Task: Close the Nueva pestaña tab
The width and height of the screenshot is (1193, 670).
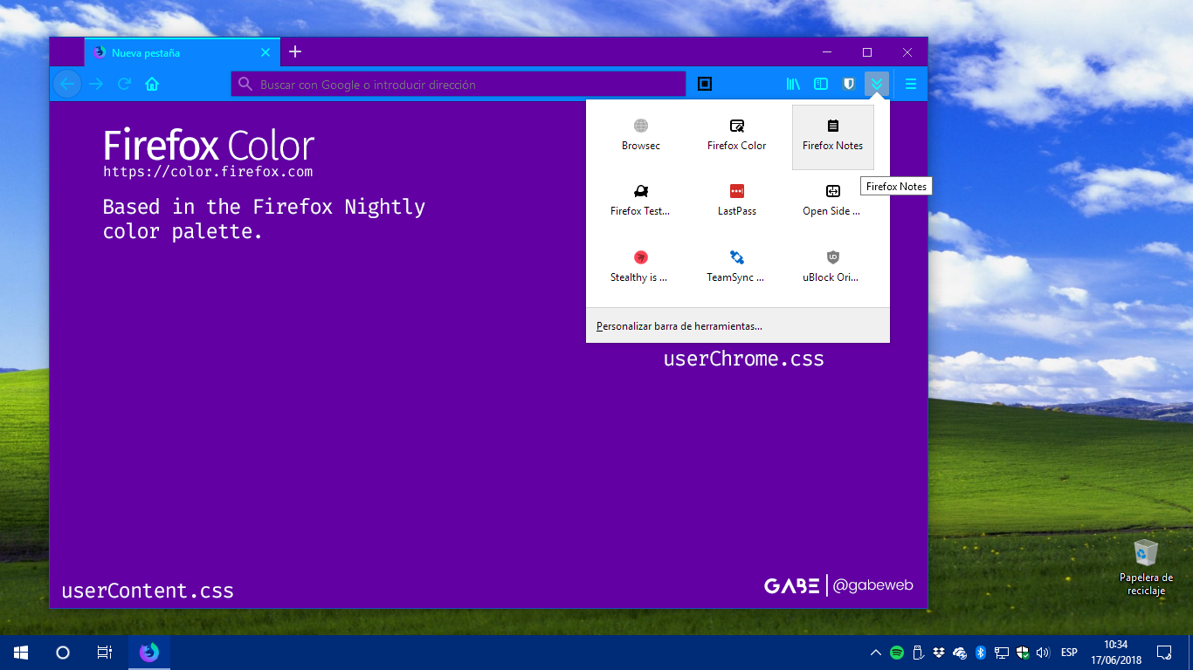Action: tap(265, 52)
